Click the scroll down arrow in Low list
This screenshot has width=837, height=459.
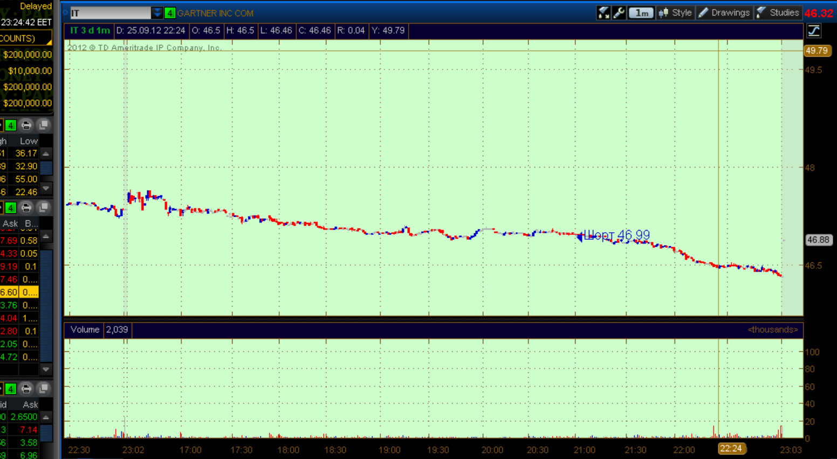pyautogui.click(x=46, y=188)
